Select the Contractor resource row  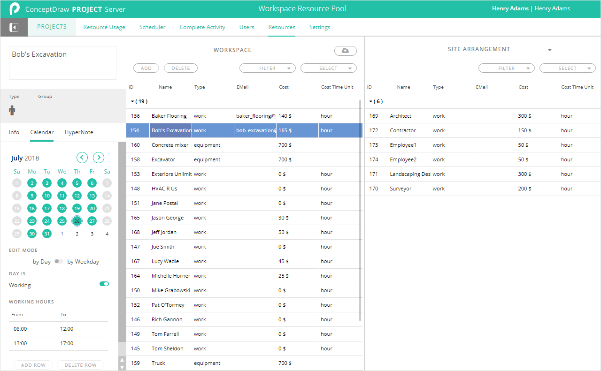(x=483, y=130)
